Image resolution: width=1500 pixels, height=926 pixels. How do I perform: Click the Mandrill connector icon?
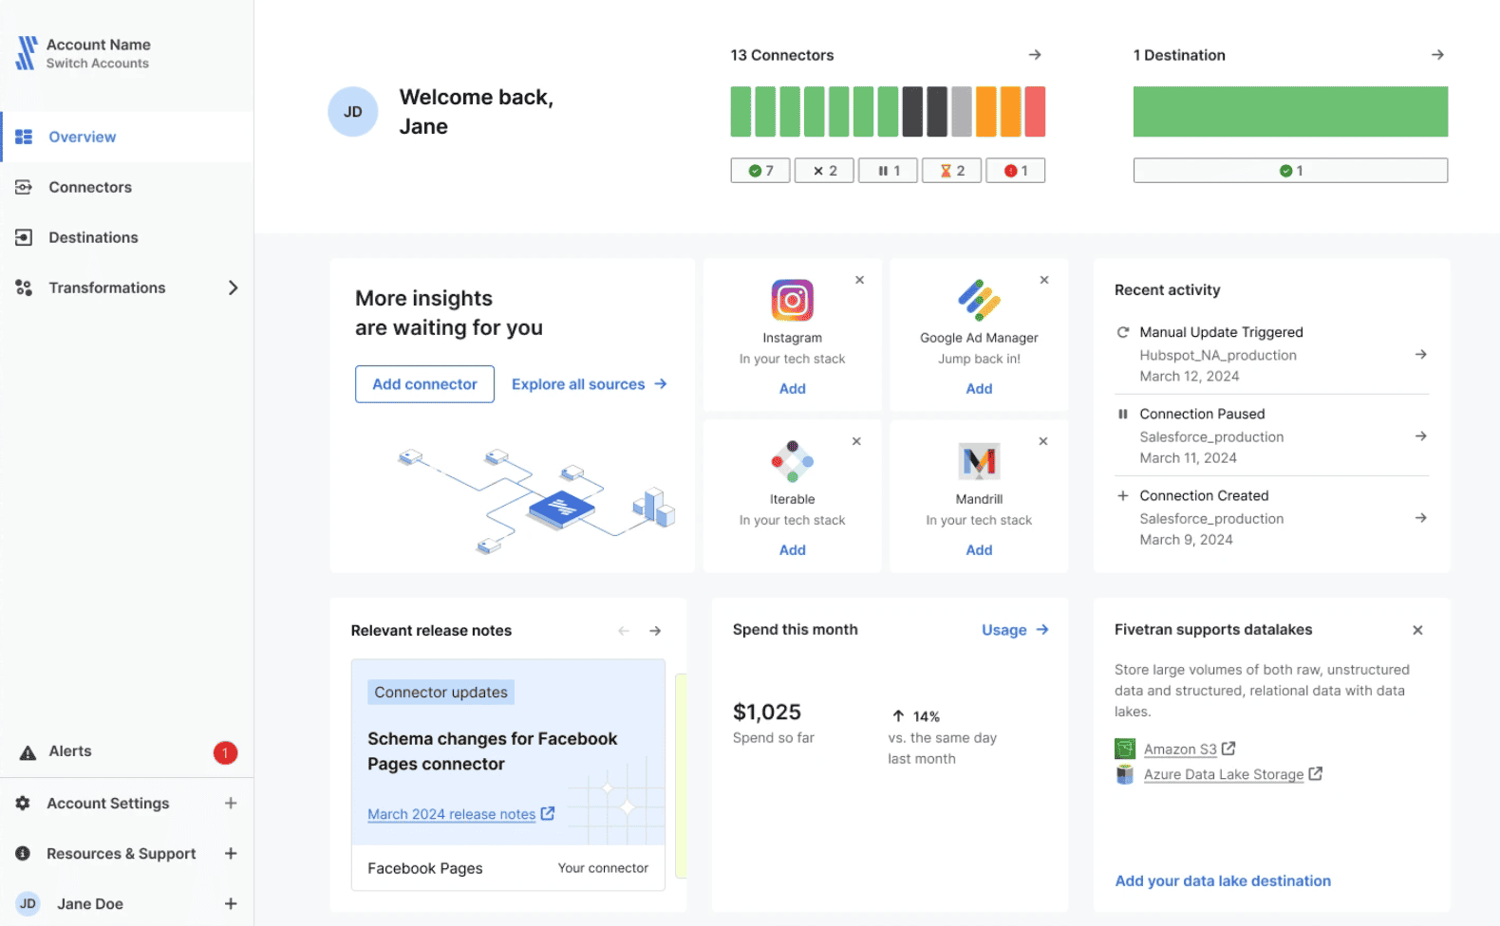point(979,462)
